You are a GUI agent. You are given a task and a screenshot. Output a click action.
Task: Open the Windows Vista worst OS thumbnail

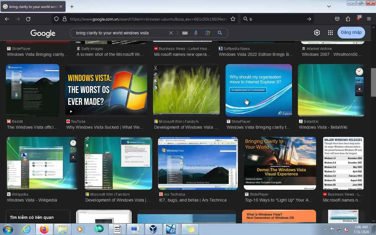[x=106, y=90]
